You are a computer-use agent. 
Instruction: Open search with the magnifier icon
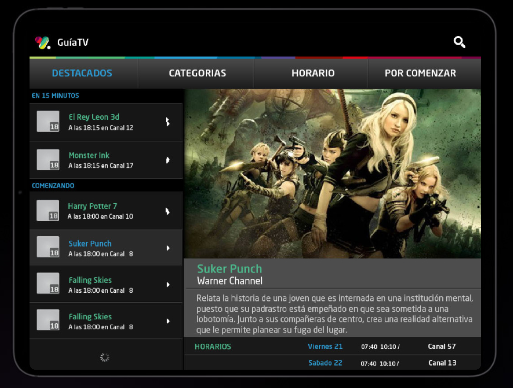[x=459, y=42]
